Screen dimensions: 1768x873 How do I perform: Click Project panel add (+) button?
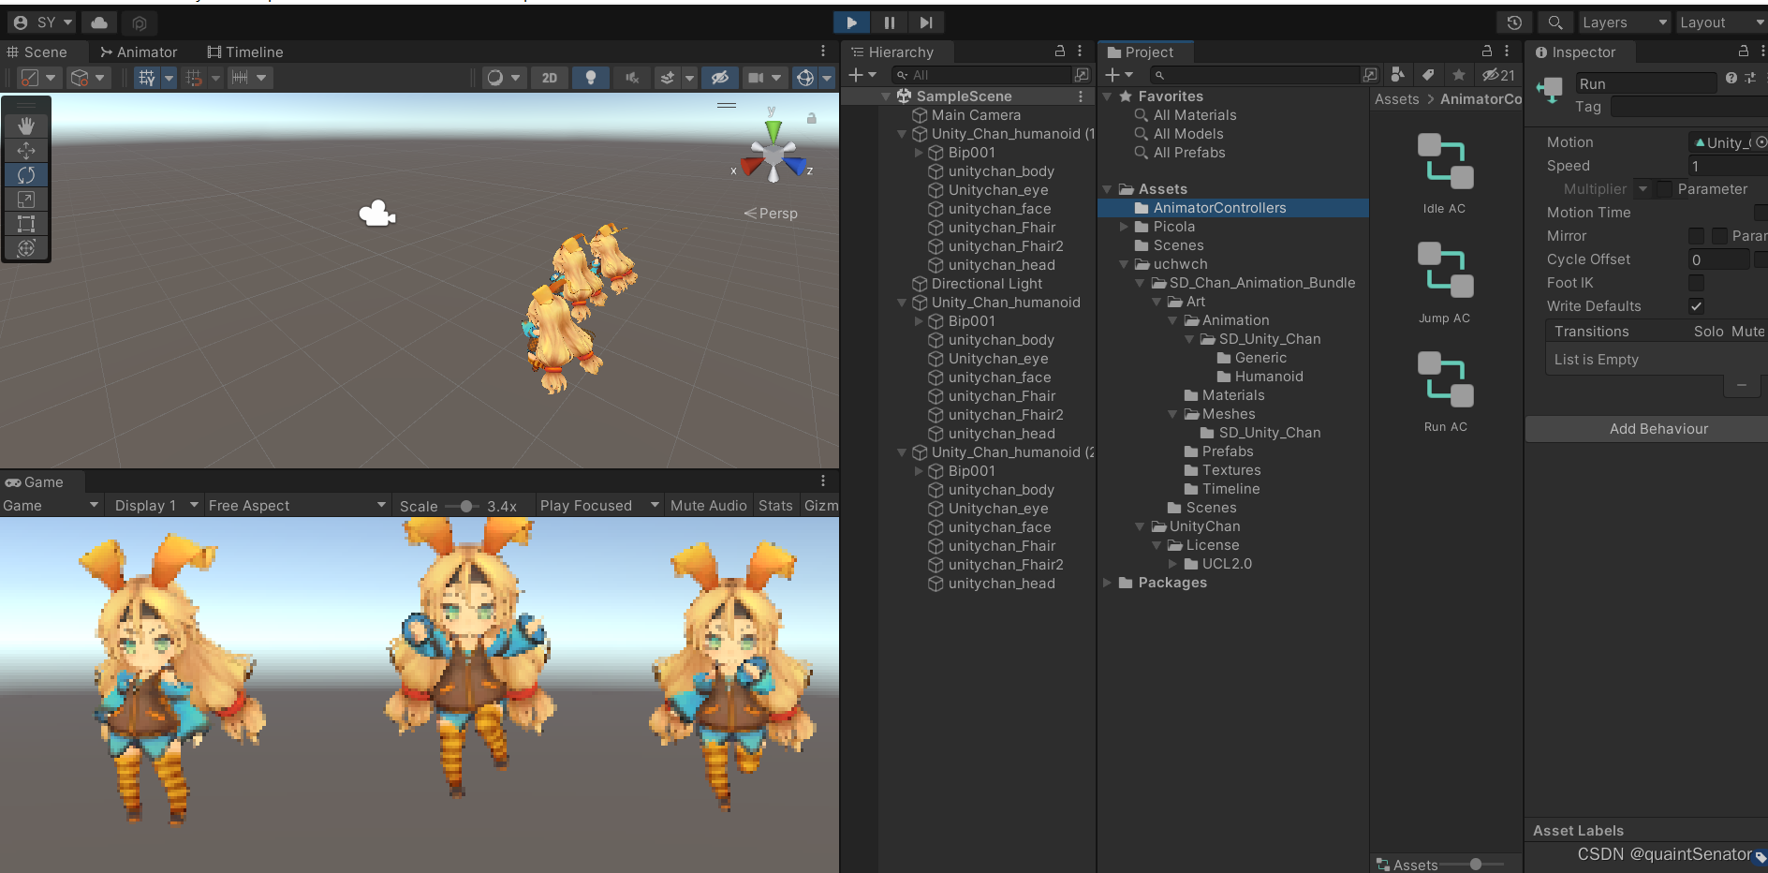pos(1112,75)
